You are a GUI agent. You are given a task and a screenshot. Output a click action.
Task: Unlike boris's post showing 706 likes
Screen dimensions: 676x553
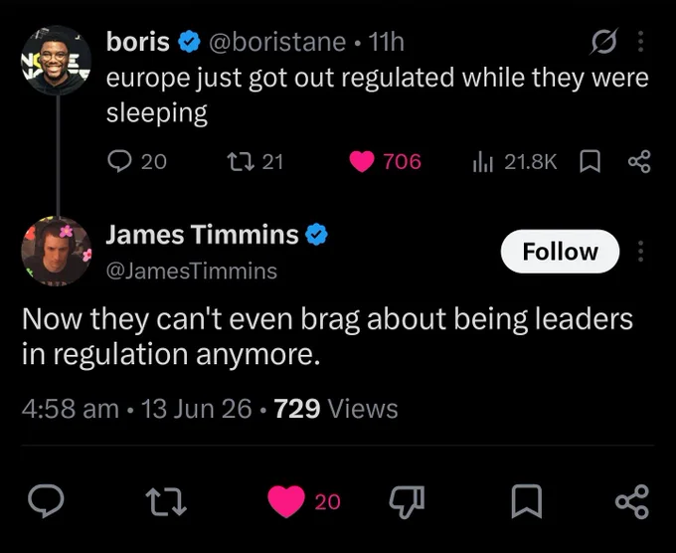click(x=361, y=162)
